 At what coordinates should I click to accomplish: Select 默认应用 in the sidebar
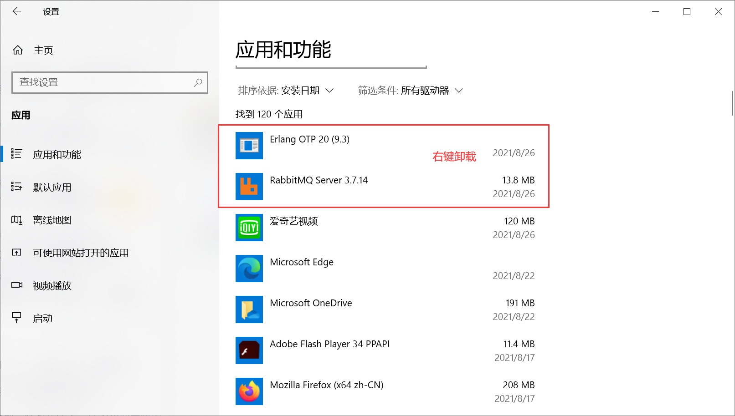click(x=52, y=188)
